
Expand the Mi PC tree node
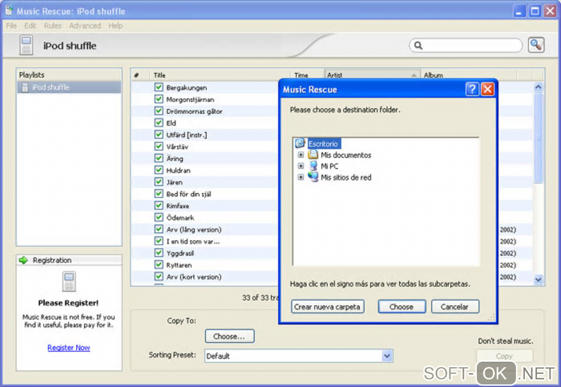point(300,166)
